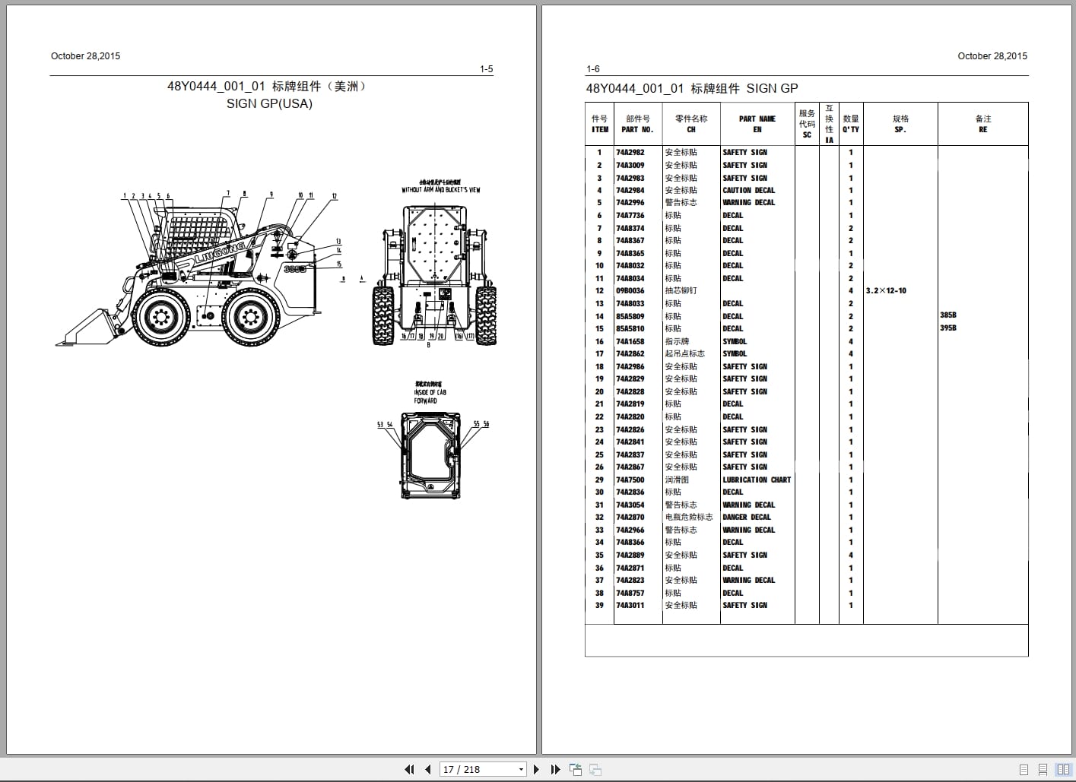Click part number 74A2823
1076x782 pixels.
click(x=630, y=581)
